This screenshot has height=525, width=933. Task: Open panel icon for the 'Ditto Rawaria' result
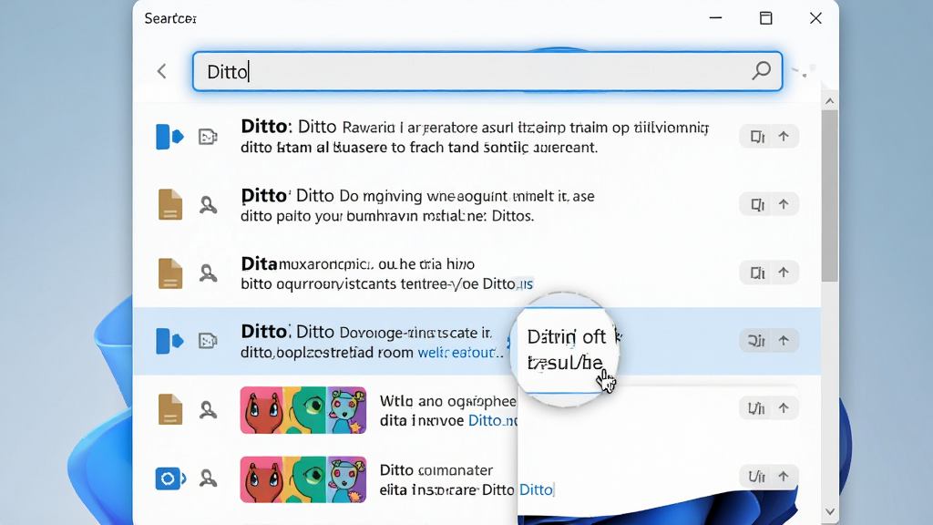point(757,137)
